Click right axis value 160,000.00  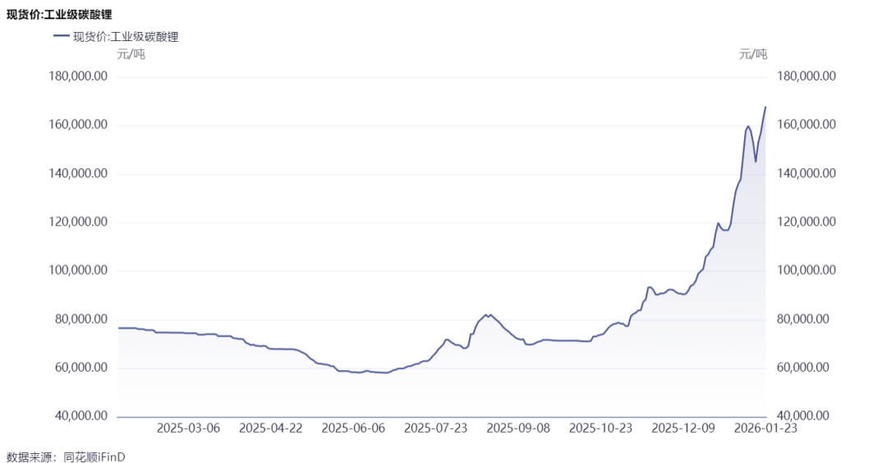pyautogui.click(x=807, y=125)
